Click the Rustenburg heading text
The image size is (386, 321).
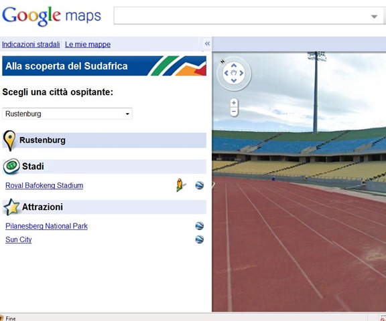click(x=42, y=140)
